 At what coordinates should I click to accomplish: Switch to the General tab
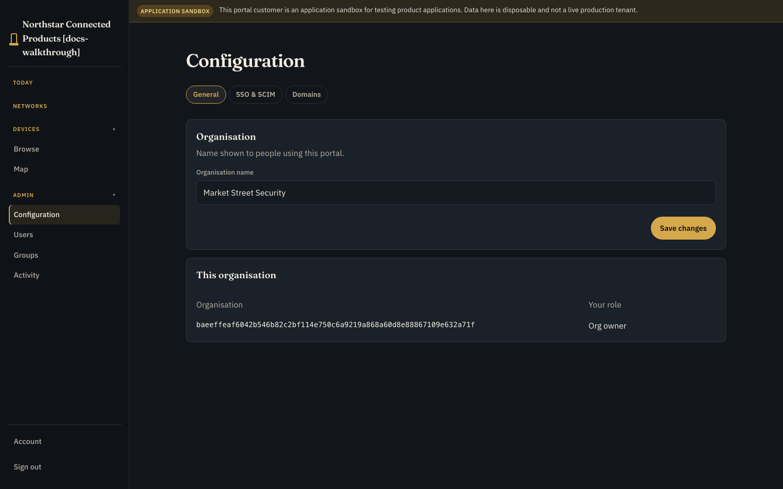(x=206, y=94)
